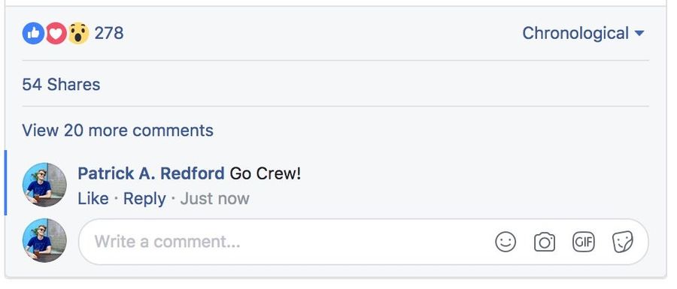The image size is (677, 289).
Task: Click the commenter's profile picture thumbnail
Action: pyautogui.click(x=44, y=185)
